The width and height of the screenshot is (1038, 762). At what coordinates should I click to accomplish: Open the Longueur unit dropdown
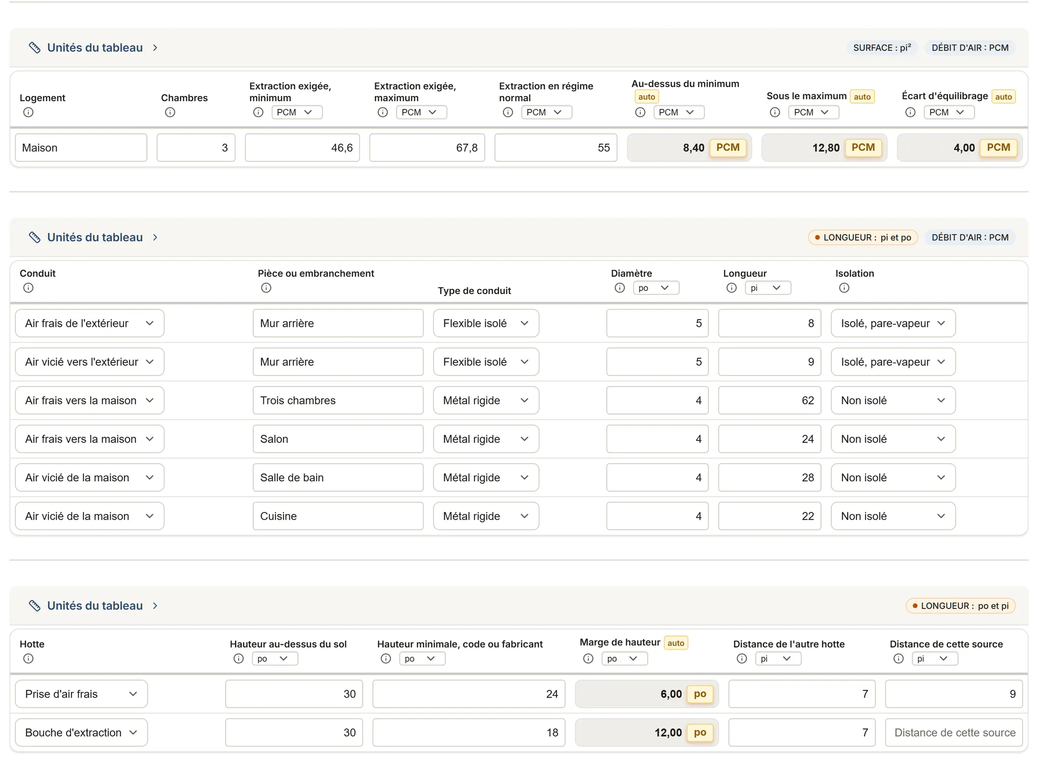pyautogui.click(x=768, y=287)
